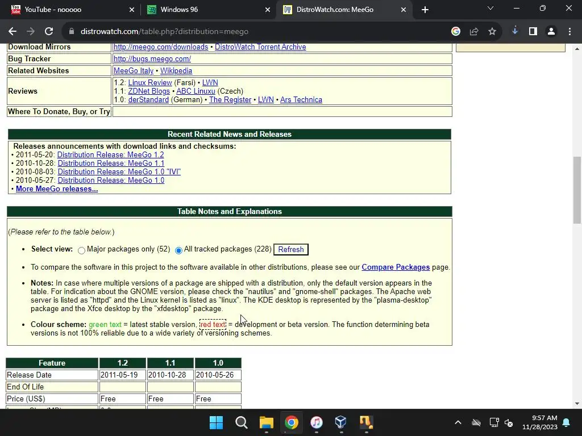Image resolution: width=582 pixels, height=436 pixels.
Task: Bookmark this page with the star icon
Action: pos(492,32)
